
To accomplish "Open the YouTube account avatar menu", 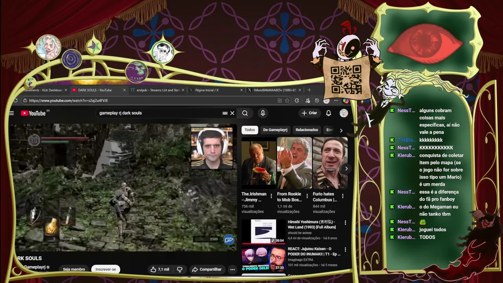I will [344, 113].
